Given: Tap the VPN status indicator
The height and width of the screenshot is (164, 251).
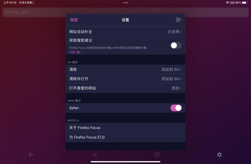Looking at the screenshot, I should pyautogui.click(x=232, y=2).
